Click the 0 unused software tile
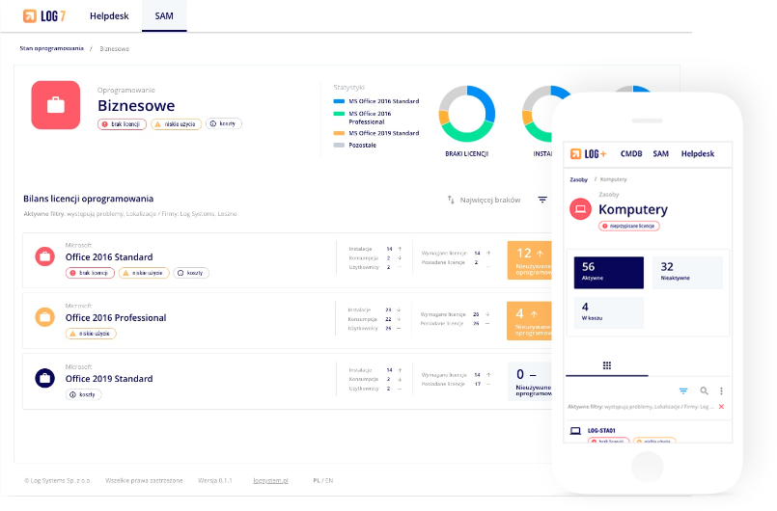Viewport: 777px width, 511px height. tap(530, 381)
